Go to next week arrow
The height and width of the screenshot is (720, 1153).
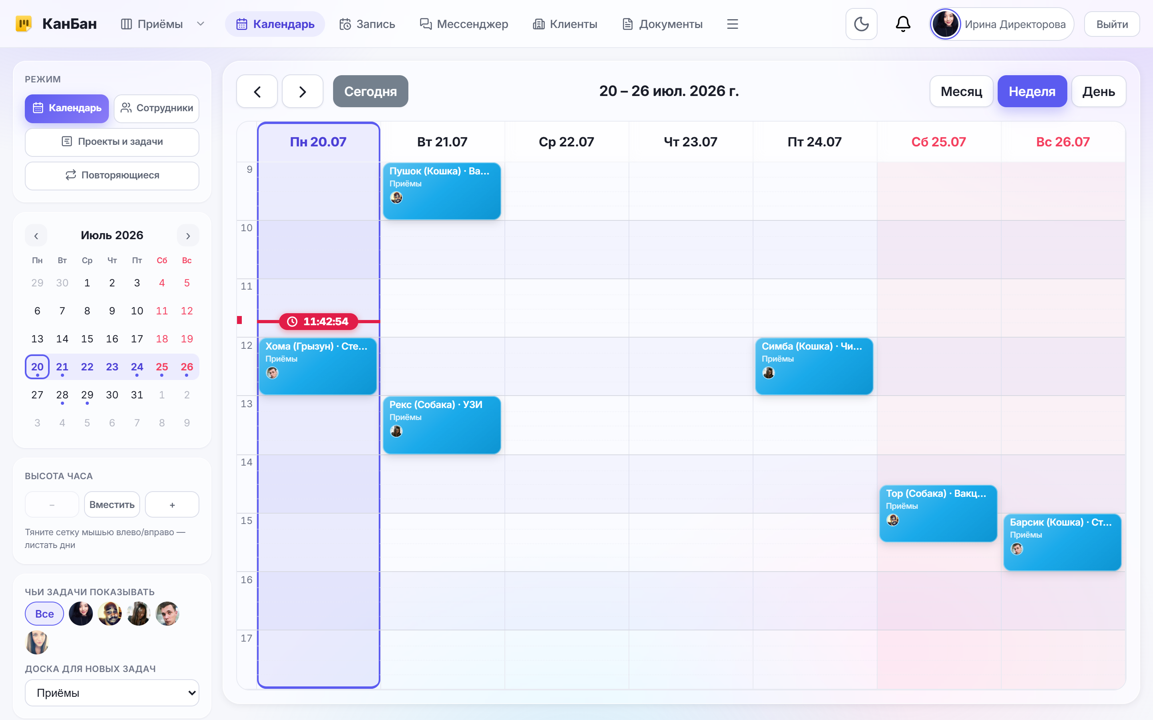[303, 92]
